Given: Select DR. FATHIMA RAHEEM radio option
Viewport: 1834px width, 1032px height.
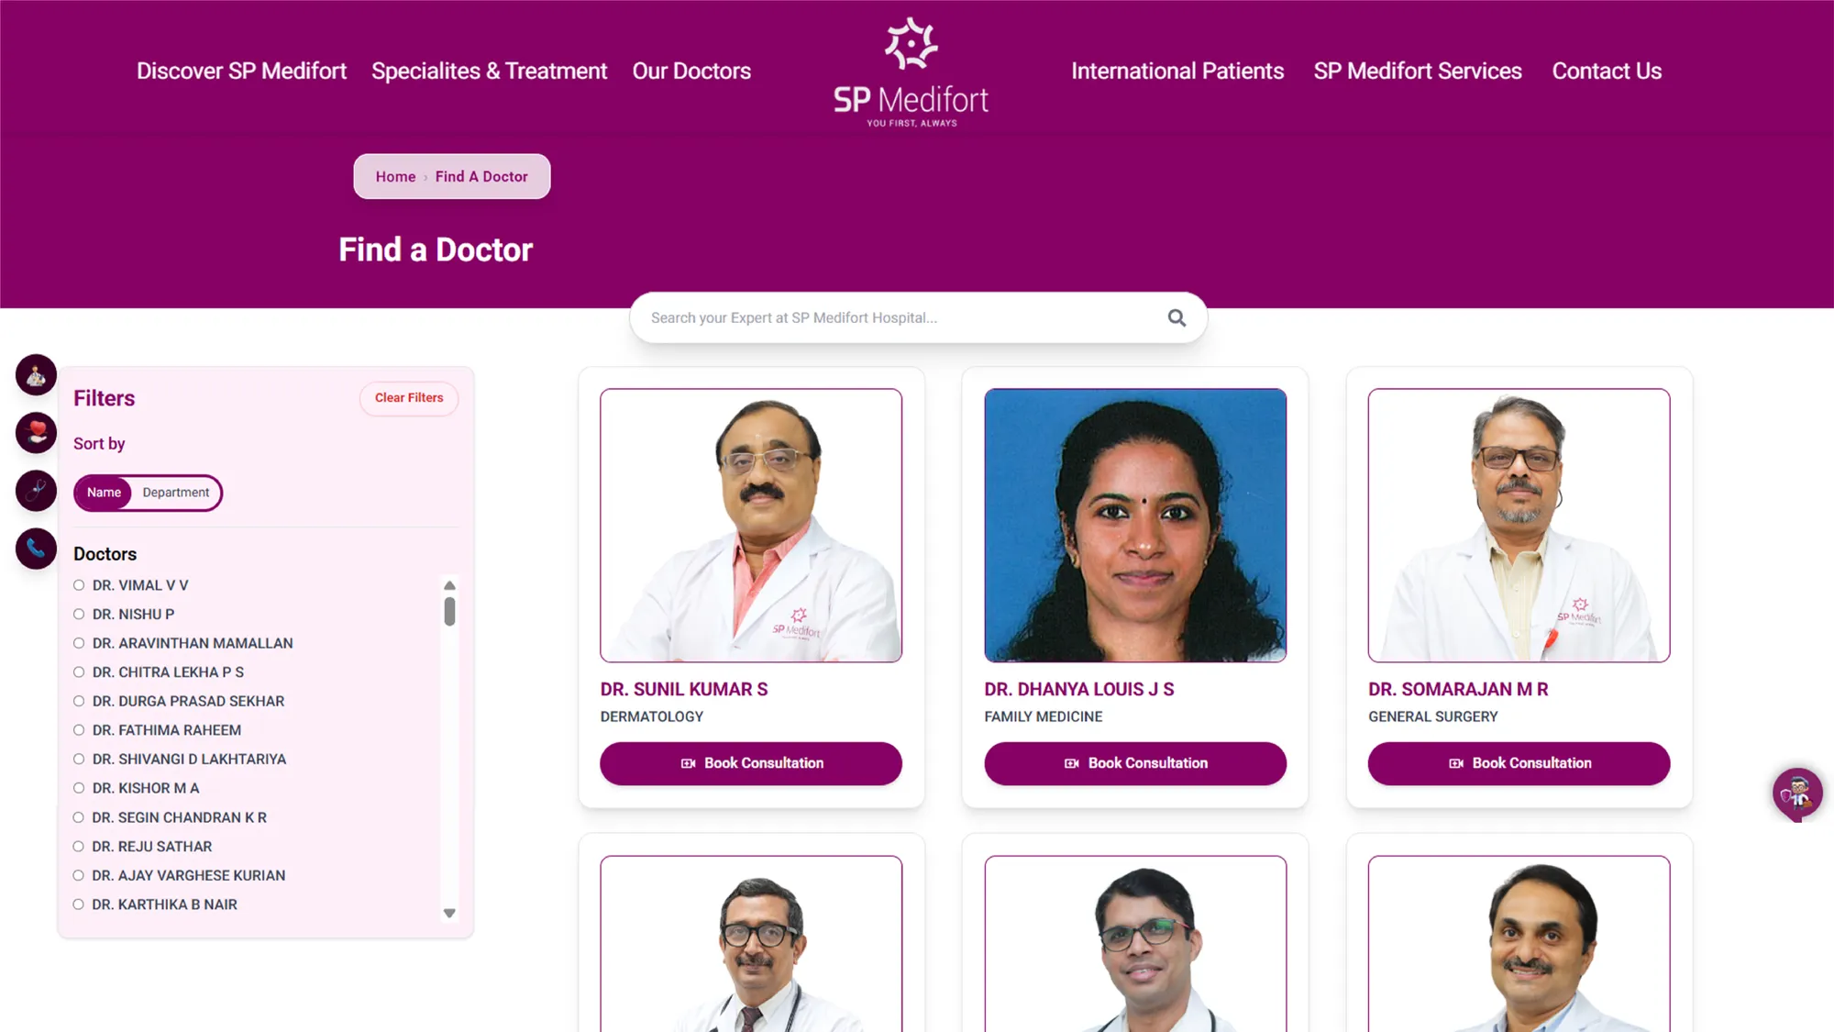Looking at the screenshot, I should (79, 730).
